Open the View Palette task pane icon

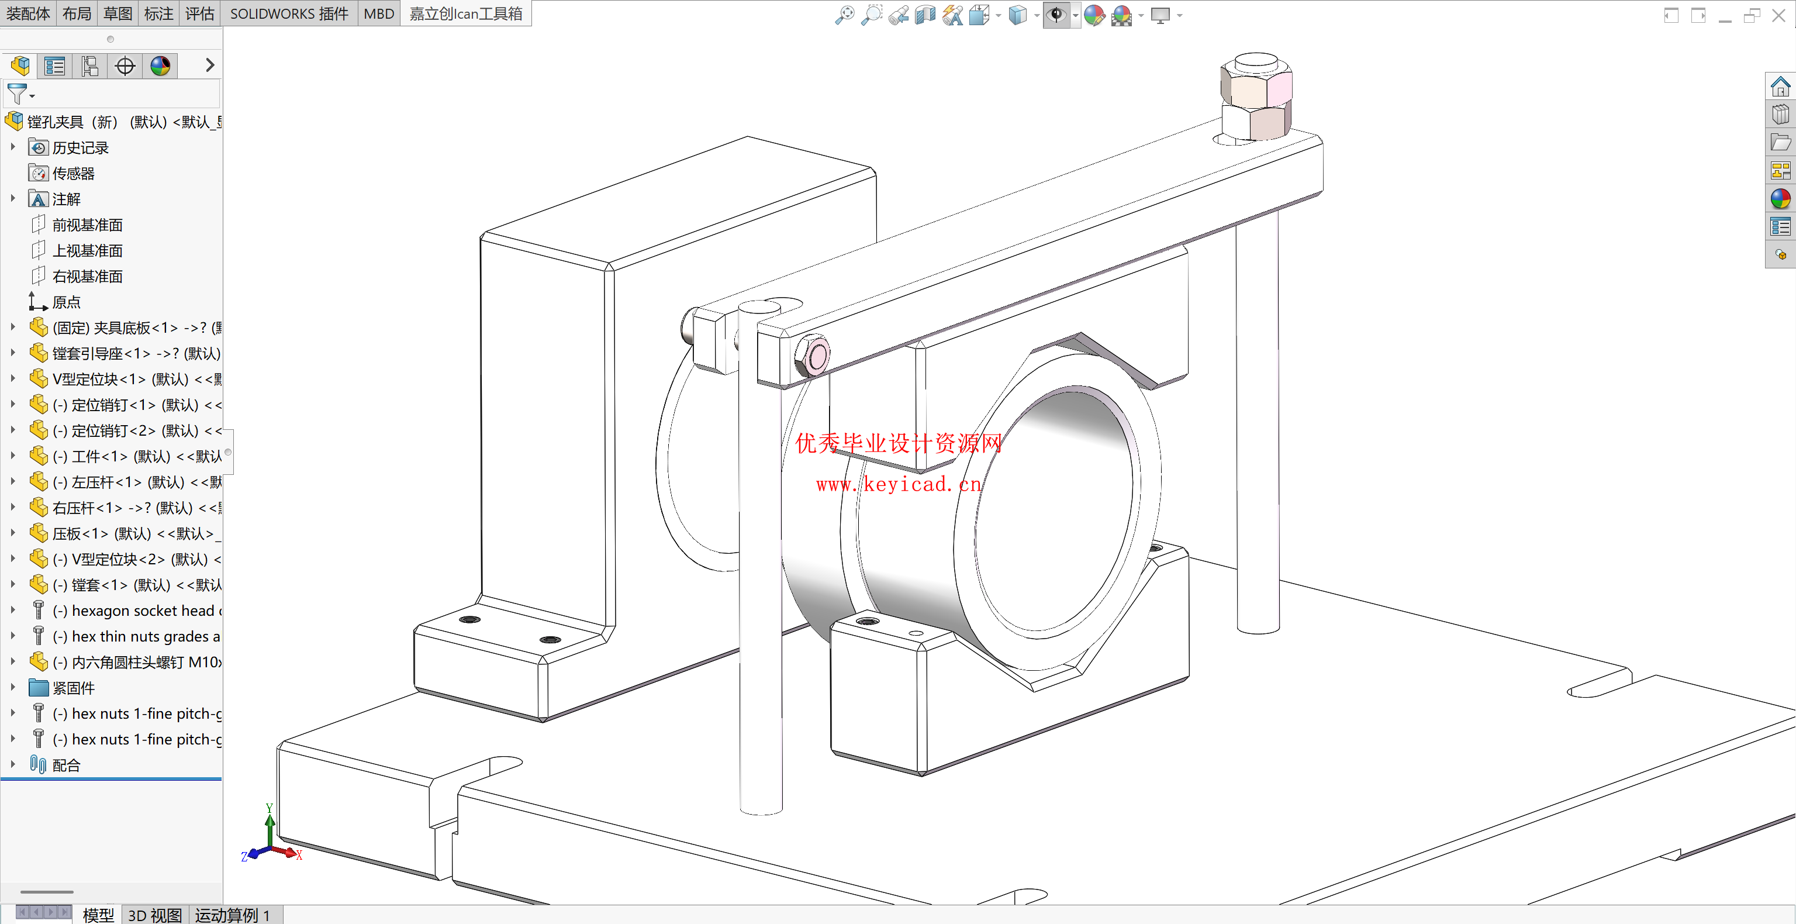point(1780,170)
